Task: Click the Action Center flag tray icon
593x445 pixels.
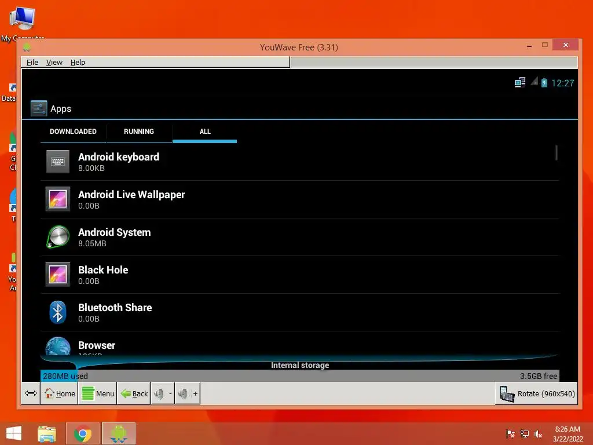Action: click(x=511, y=434)
